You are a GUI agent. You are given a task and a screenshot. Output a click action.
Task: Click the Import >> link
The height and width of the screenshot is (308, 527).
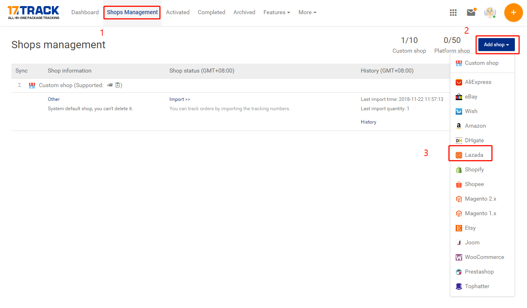coord(180,99)
